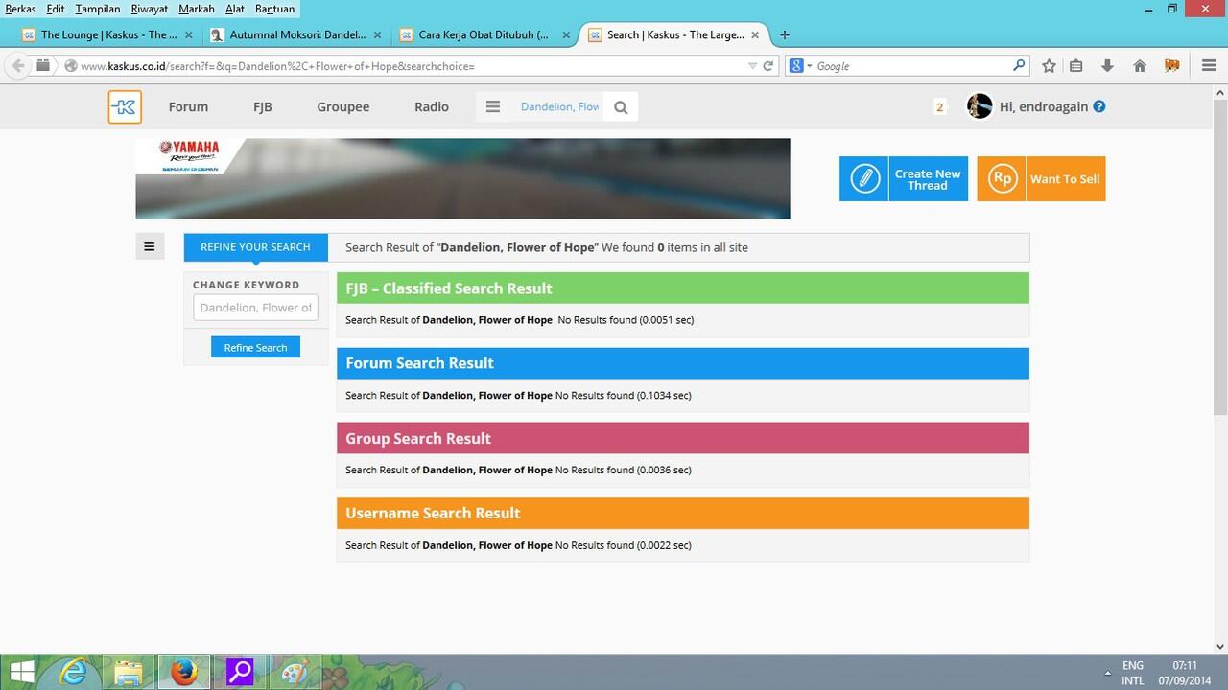Open the hamburger menu next to Radio

click(x=493, y=106)
